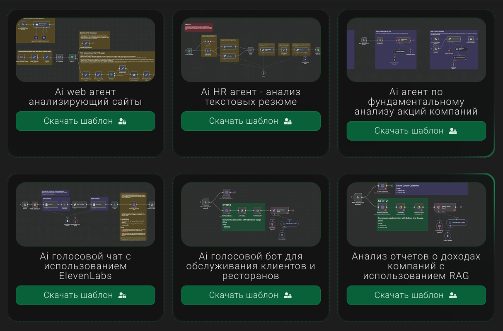This screenshot has width=503, height=331.
Task: Open the RAG earnings report workflow thumbnail
Action: click(416, 214)
